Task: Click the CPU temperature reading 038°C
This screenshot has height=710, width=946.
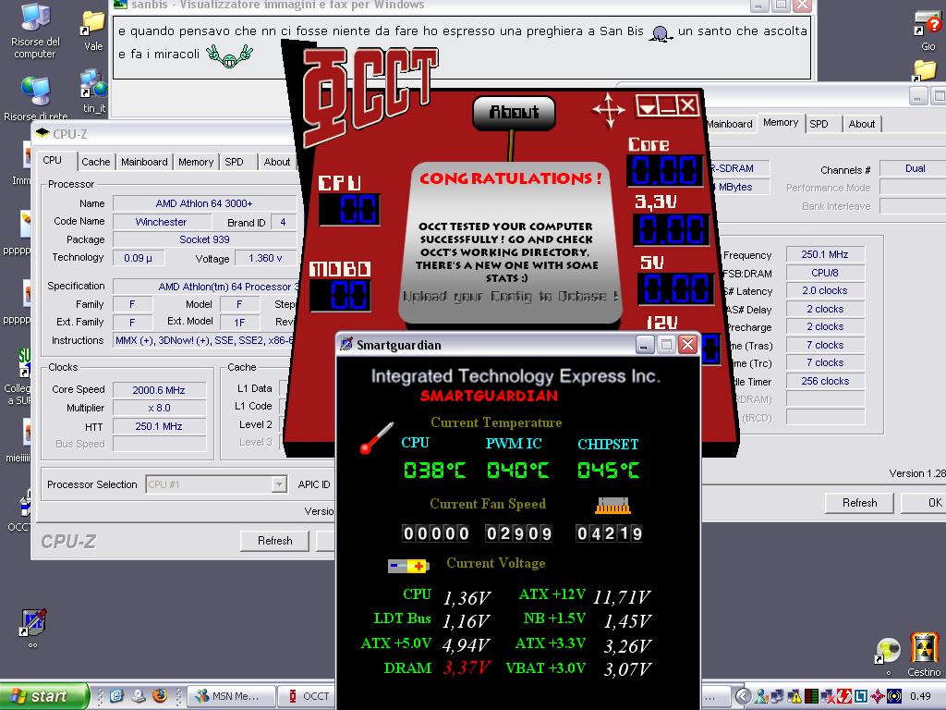Action: (434, 470)
